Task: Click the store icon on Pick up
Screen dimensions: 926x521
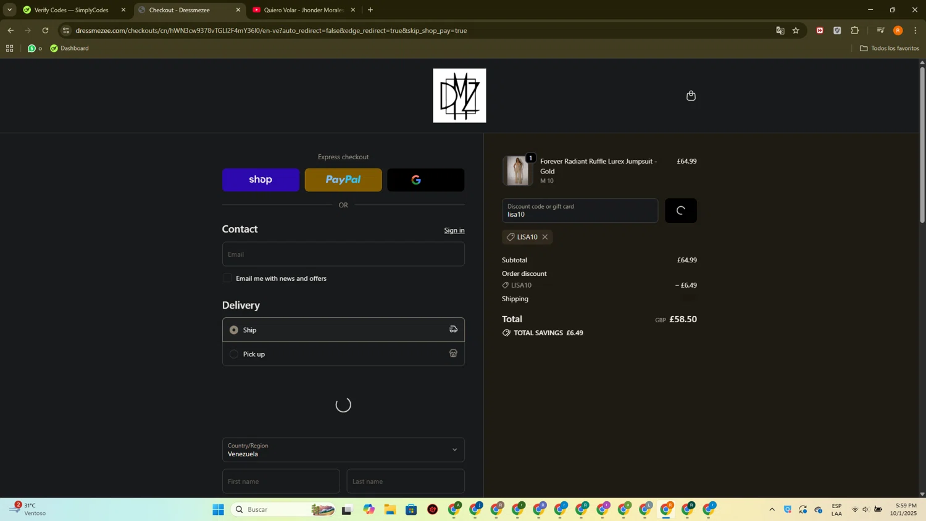Action: click(x=453, y=354)
